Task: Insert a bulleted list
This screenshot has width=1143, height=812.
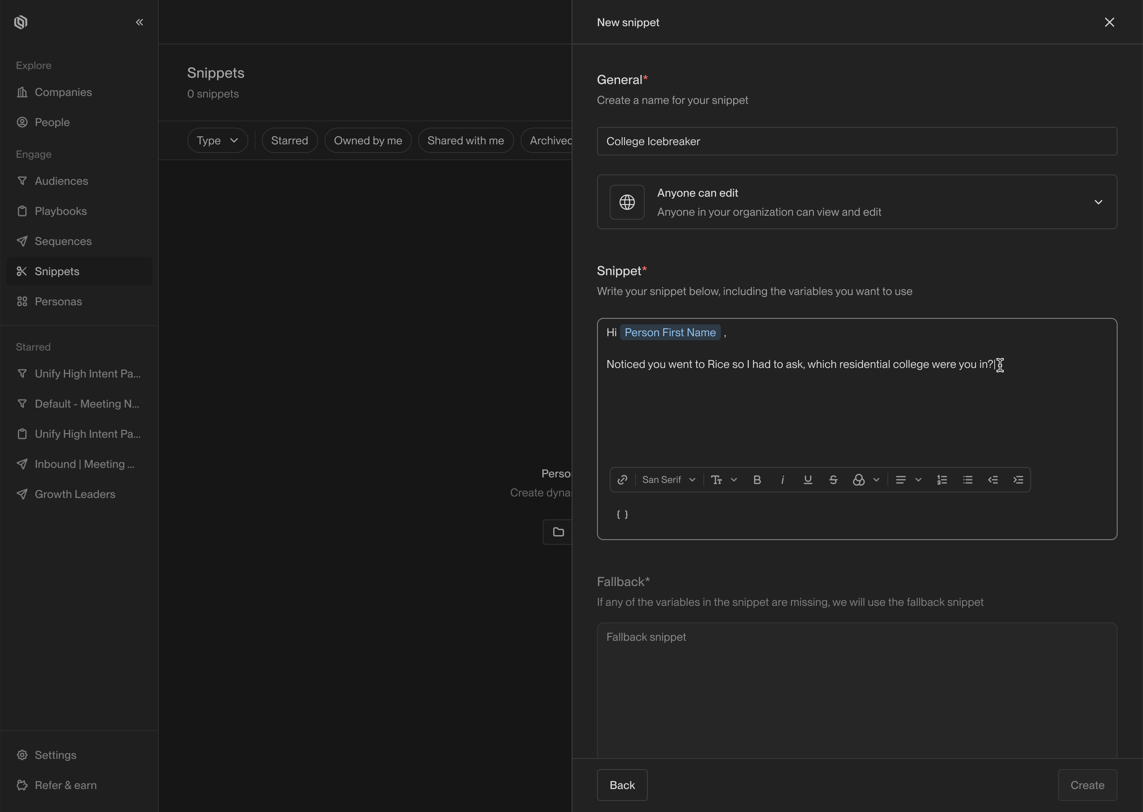Action: click(967, 479)
